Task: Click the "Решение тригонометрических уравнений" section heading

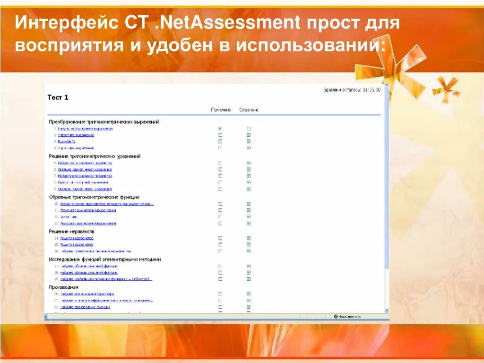Action: [95, 156]
